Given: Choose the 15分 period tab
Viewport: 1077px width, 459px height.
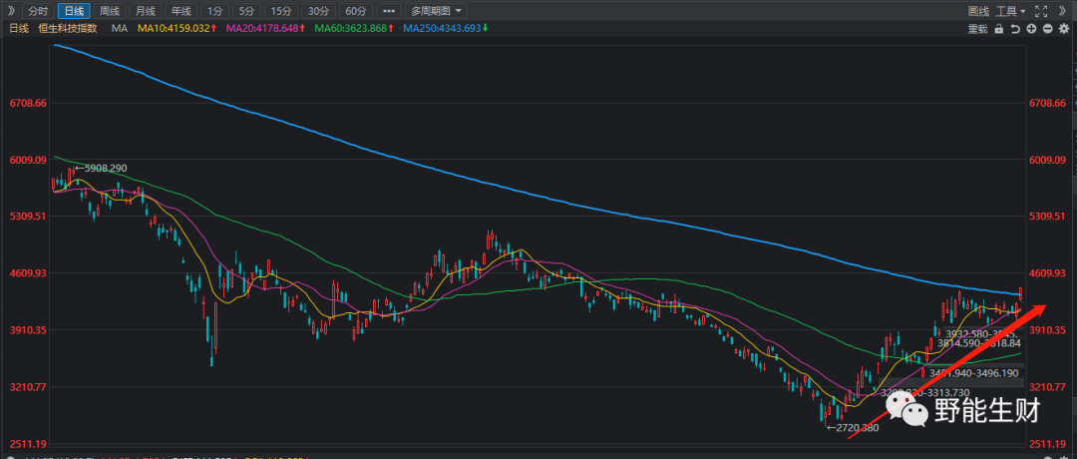Looking at the screenshot, I should pyautogui.click(x=281, y=11).
